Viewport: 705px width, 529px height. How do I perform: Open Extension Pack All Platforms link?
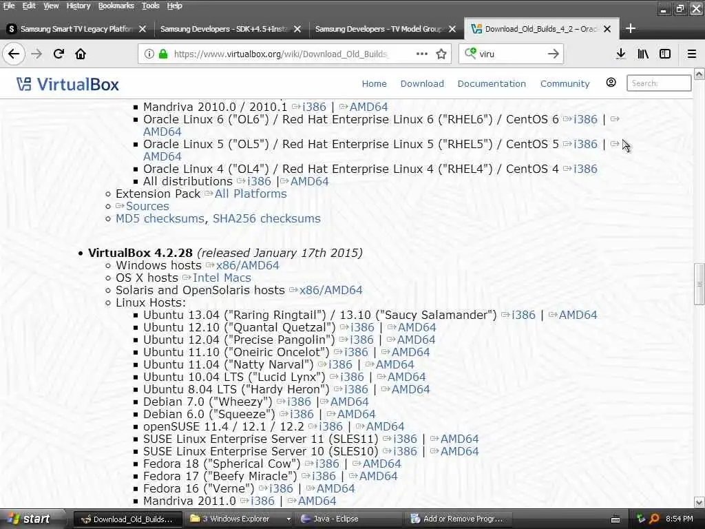[x=251, y=194]
